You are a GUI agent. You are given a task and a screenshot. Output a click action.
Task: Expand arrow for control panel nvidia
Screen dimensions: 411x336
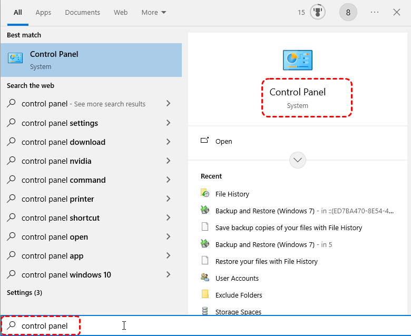[168, 161]
